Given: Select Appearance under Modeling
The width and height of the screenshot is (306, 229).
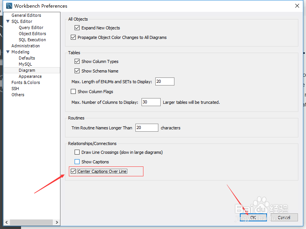Looking at the screenshot, I should (30, 76).
